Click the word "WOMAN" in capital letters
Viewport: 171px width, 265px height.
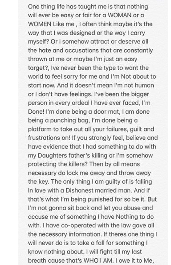tap(119, 15)
